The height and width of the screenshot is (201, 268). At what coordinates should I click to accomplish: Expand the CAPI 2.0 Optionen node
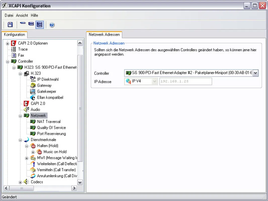8,43
